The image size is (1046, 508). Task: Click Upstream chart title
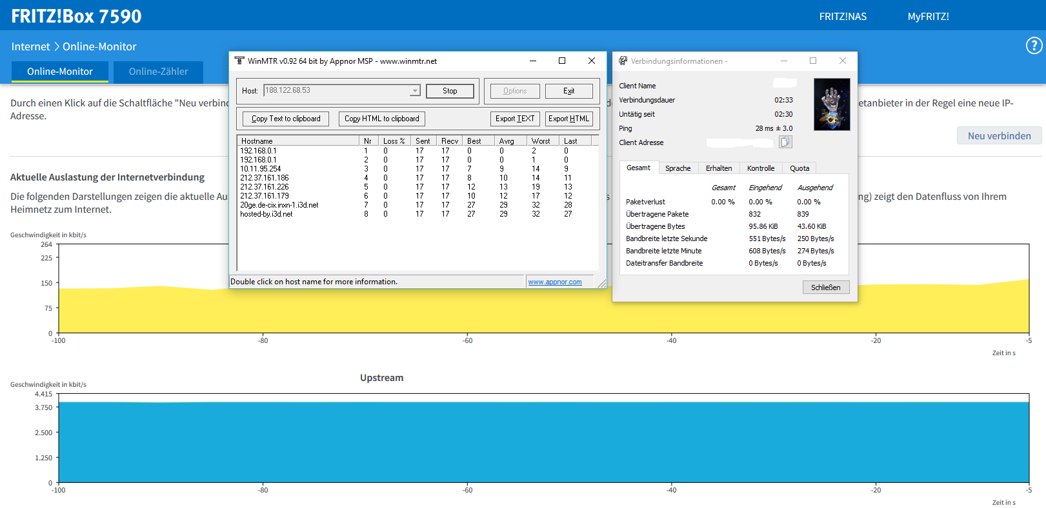tap(382, 378)
